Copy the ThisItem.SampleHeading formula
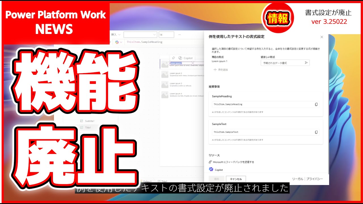Image resolution: width=363 pixels, height=204 pixels. [x=316, y=105]
